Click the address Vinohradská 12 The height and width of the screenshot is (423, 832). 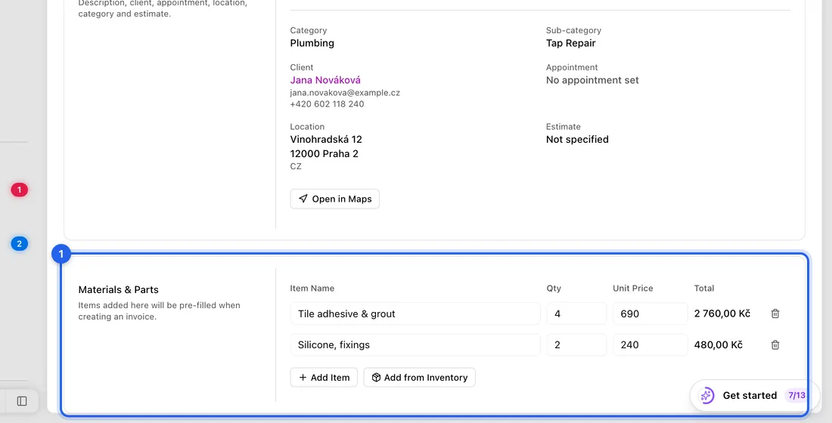pos(326,140)
